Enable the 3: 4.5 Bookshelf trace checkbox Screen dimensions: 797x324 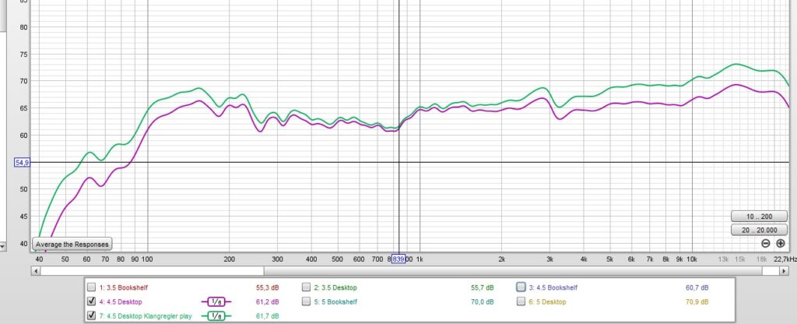coord(521,287)
